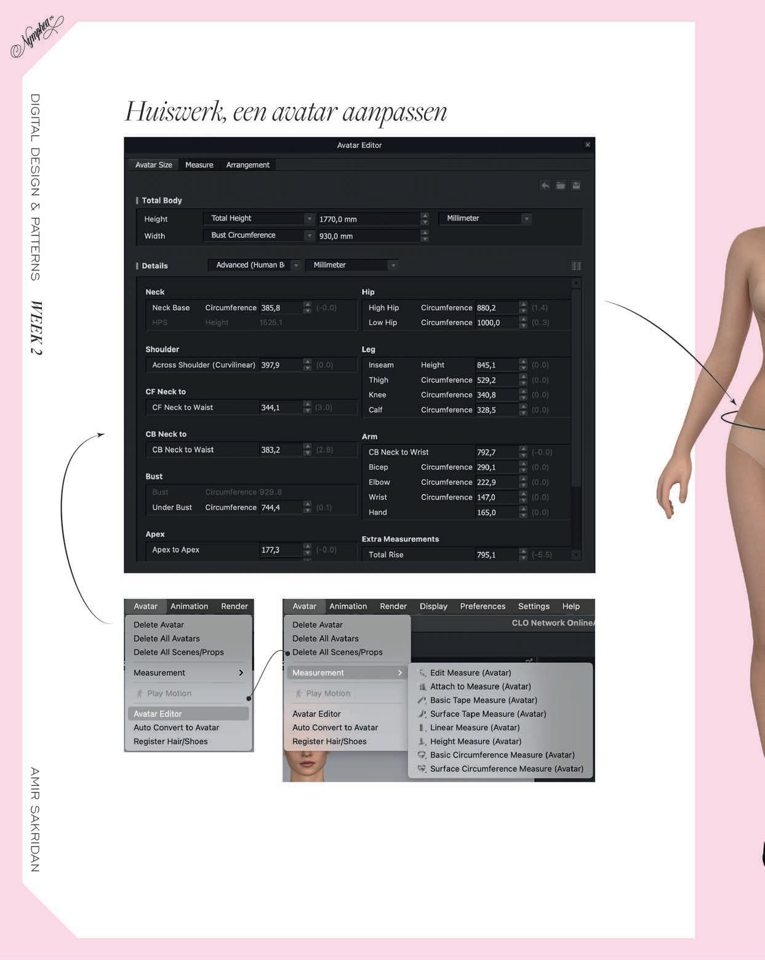The width and height of the screenshot is (765, 960).
Task: Click the grid icon beside Details
Action: (x=576, y=266)
